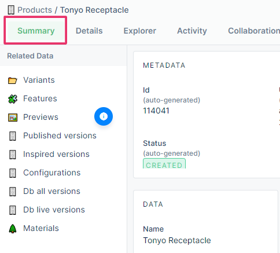
Task: Open Db all versions link
Action: tap(51, 191)
